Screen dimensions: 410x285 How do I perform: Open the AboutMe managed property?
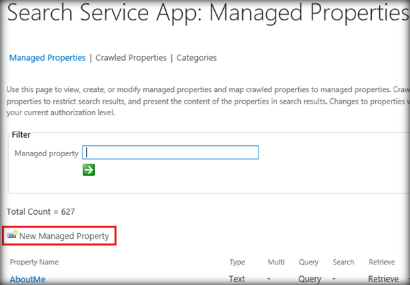[27, 278]
